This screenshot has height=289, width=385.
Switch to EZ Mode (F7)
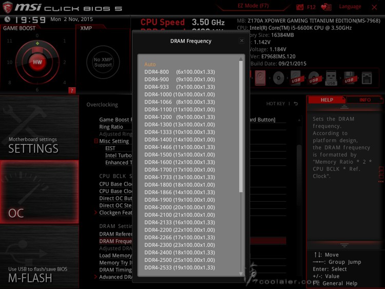[253, 6]
